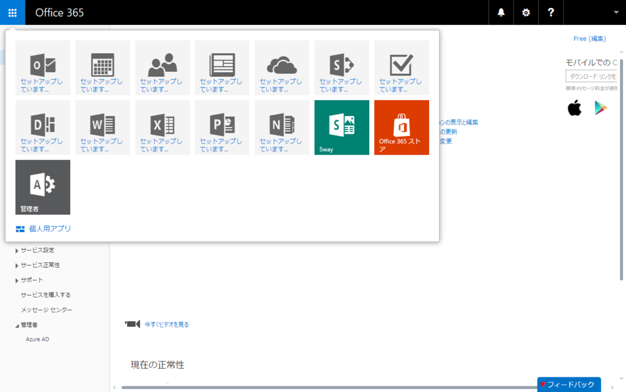Launch the Word Online tile
This screenshot has height=392, width=626.
103,127
